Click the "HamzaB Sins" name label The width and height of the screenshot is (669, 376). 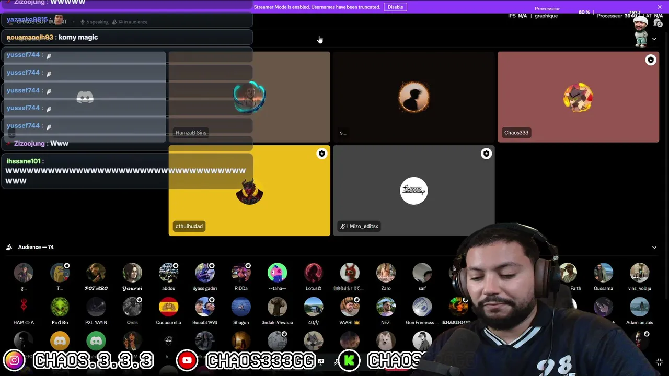pos(191,133)
